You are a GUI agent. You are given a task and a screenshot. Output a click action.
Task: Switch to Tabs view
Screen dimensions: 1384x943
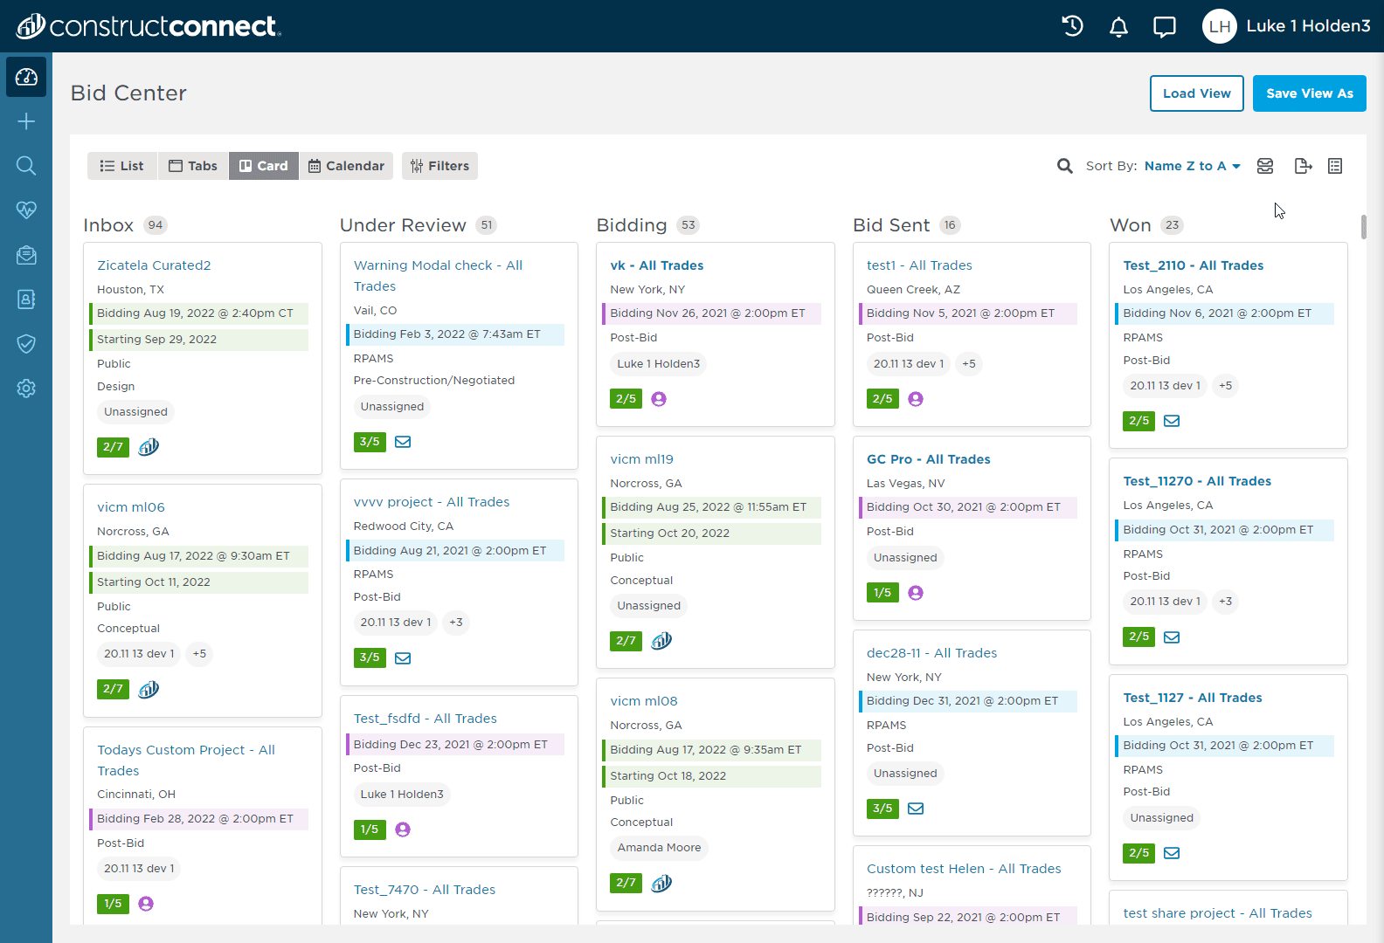[x=193, y=166]
